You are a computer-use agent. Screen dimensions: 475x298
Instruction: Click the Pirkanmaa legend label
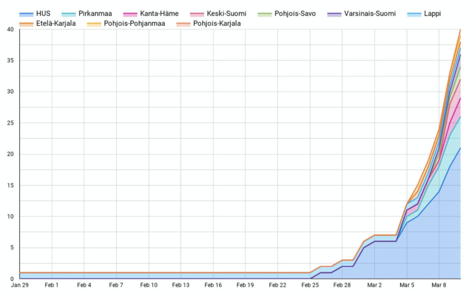pyautogui.click(x=95, y=13)
